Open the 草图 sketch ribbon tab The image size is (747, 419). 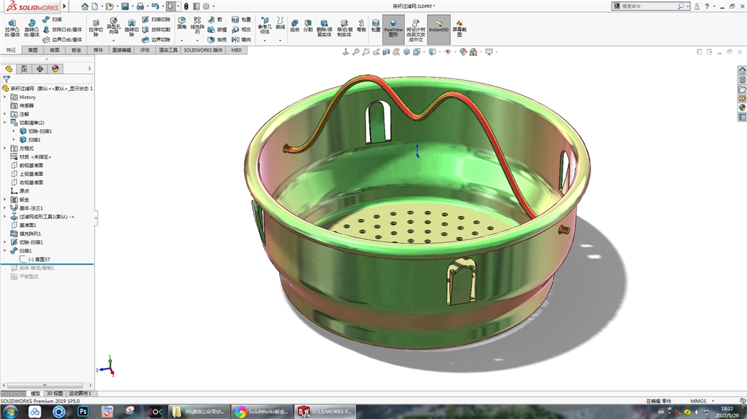tap(32, 50)
